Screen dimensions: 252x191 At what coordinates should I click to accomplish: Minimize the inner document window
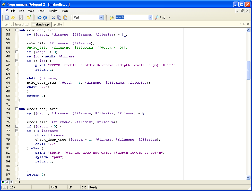click(x=237, y=11)
